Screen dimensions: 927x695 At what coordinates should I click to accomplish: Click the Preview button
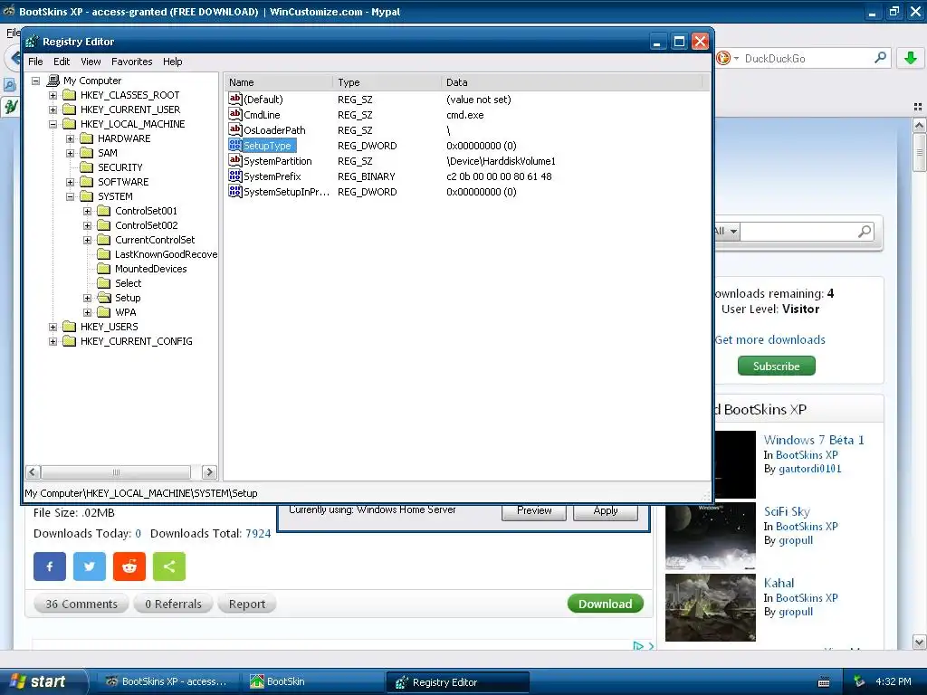[534, 511]
